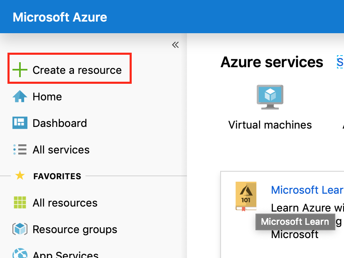
Task: Click the green plus Create a resource icon
Action: (x=20, y=70)
